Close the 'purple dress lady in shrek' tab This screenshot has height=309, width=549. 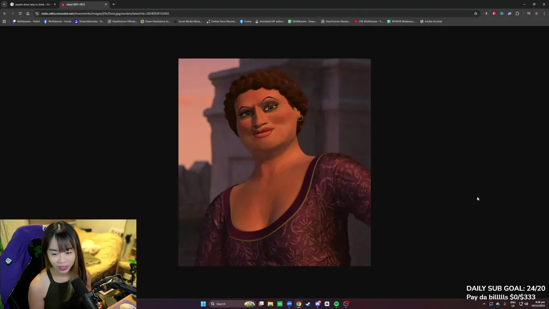tap(55, 4)
